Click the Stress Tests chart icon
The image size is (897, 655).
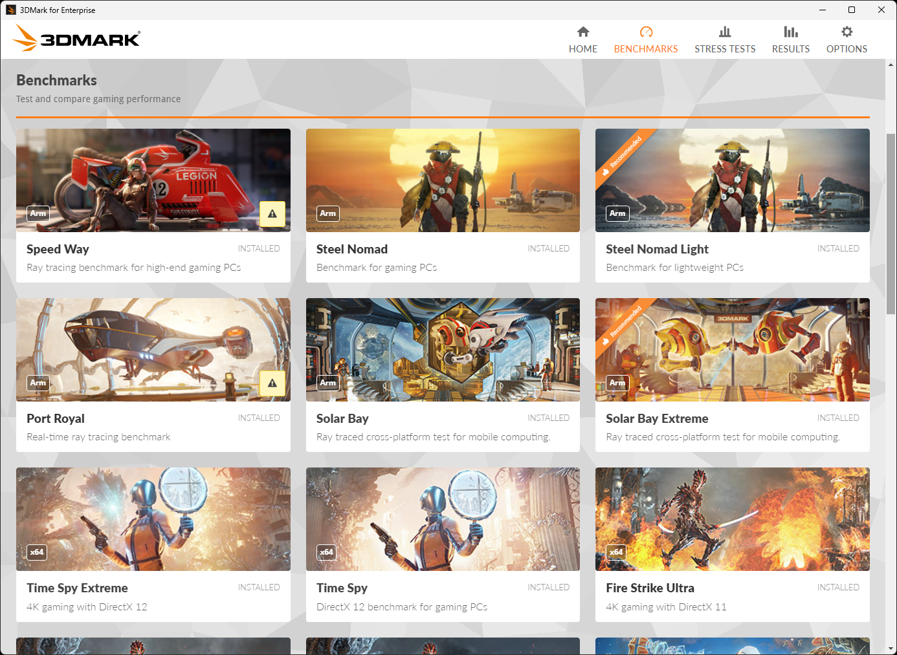(725, 32)
